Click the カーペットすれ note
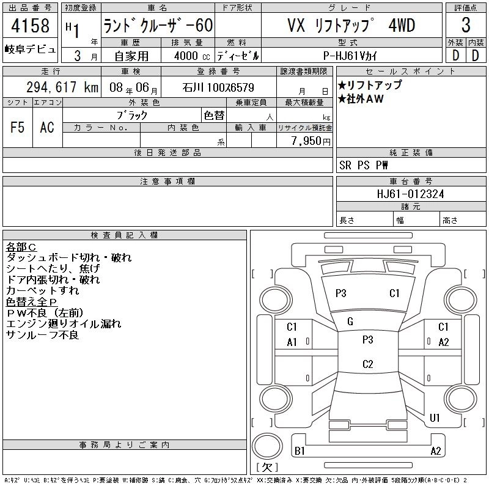 coord(43,290)
